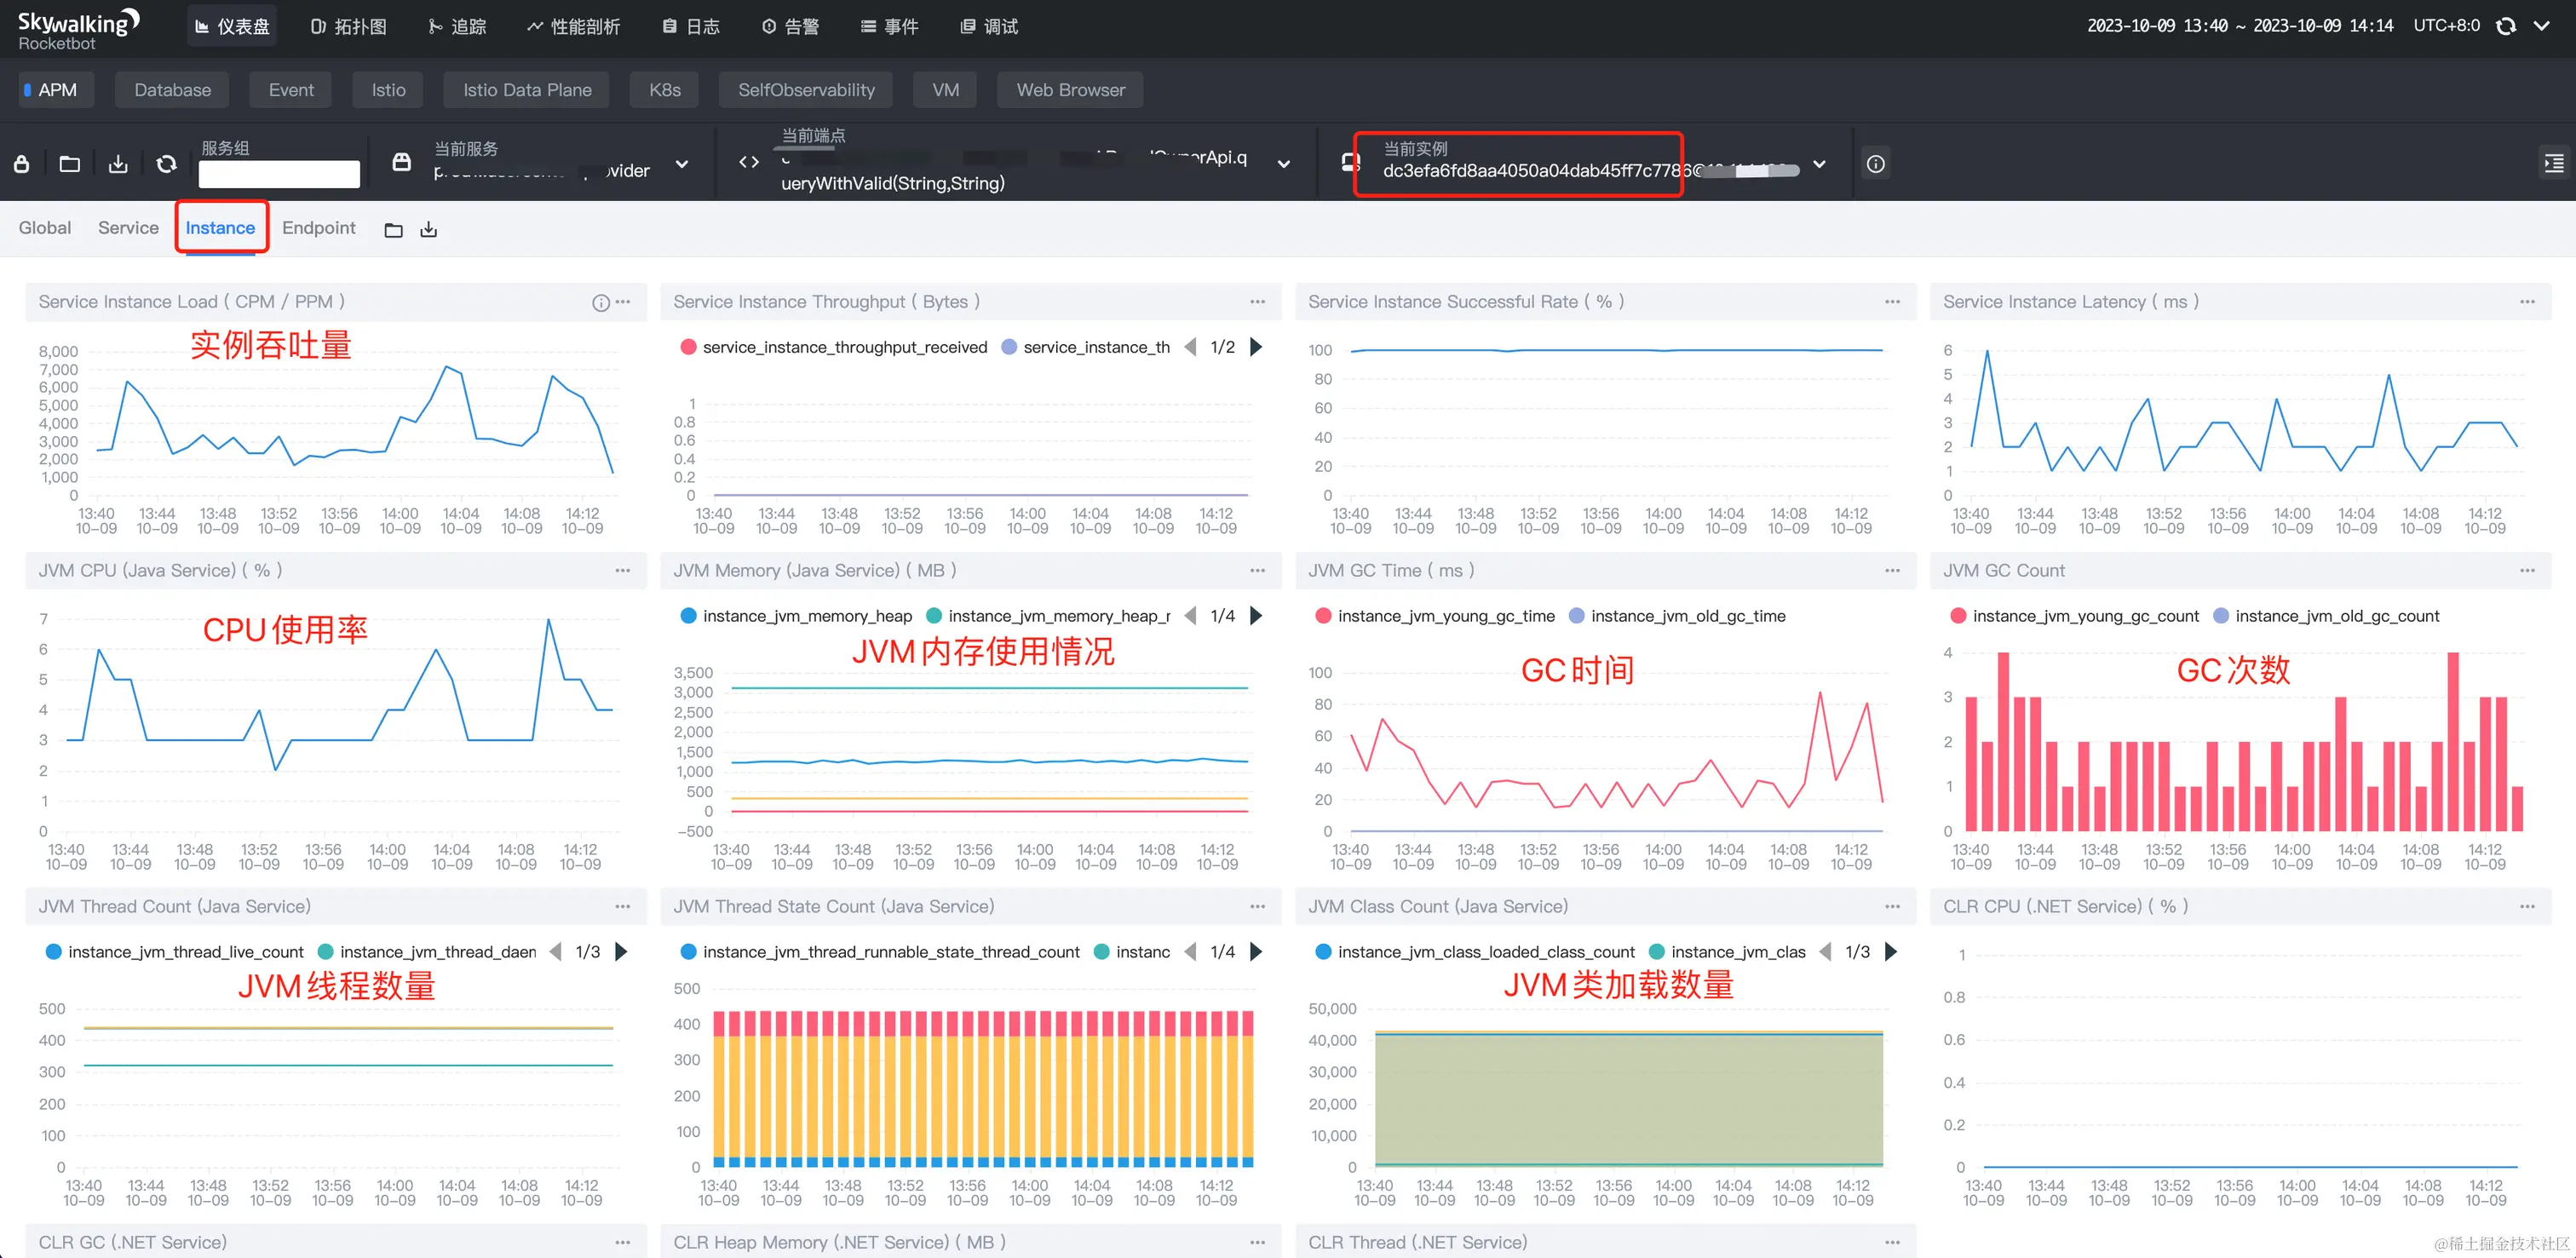Screen dimensions: 2576x1258
Task: Click the right-side panel toggle icon
Action: coord(2553,164)
